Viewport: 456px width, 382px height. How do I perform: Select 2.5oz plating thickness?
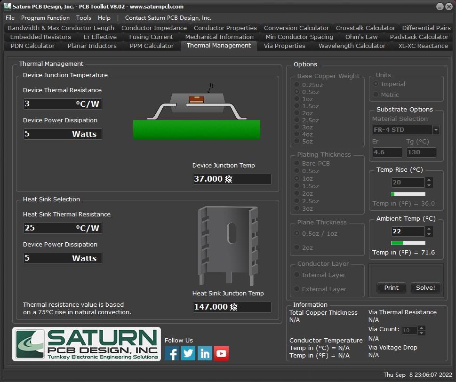point(296,200)
